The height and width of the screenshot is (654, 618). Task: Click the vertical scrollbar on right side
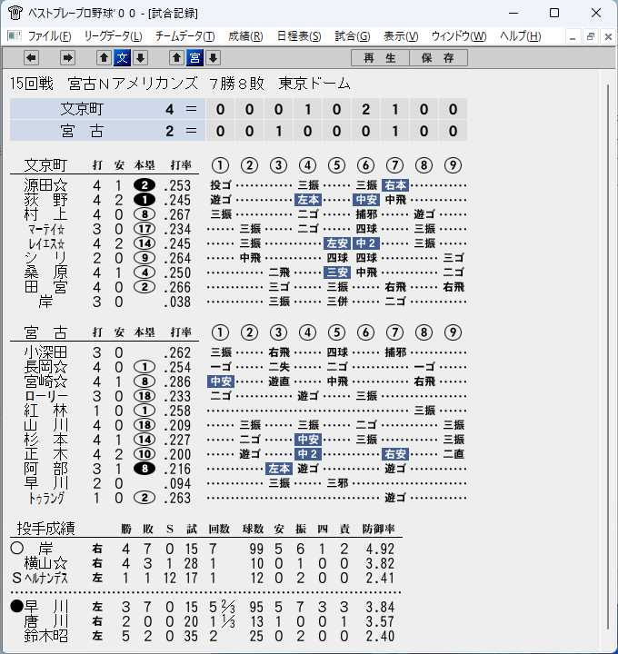(608, 357)
